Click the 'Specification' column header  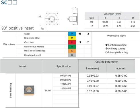63,66
